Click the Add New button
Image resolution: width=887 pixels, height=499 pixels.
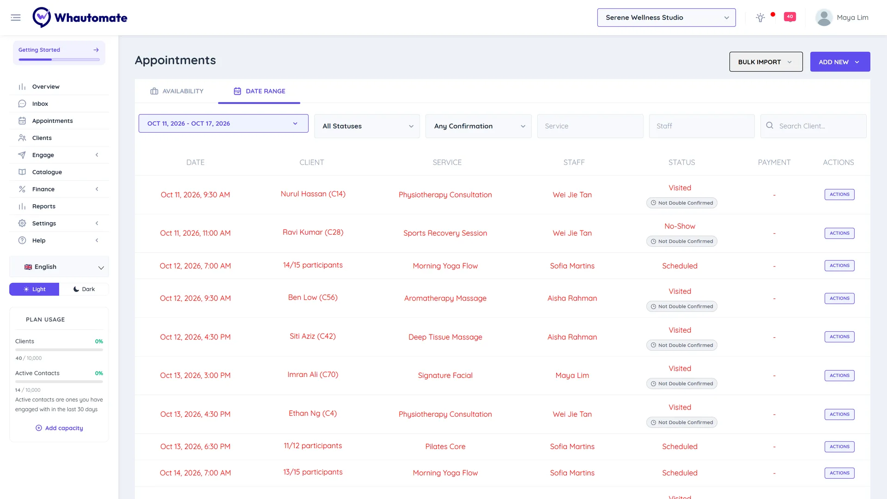click(x=840, y=62)
